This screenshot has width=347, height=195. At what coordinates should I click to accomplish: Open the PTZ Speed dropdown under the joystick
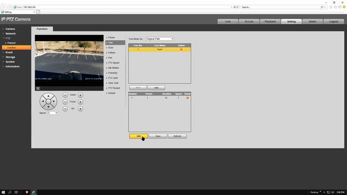[53, 113]
